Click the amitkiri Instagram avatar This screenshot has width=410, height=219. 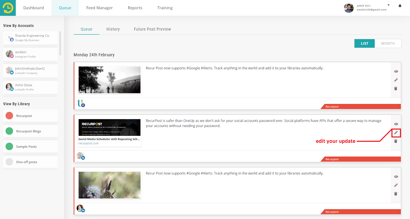[x=9, y=54]
